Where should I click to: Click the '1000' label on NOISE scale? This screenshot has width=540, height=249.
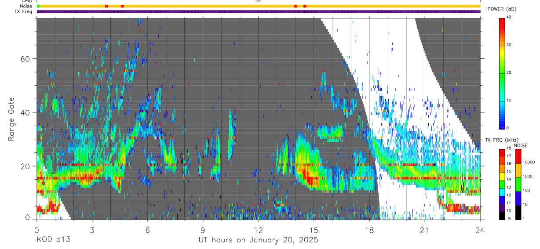[x=528, y=176]
